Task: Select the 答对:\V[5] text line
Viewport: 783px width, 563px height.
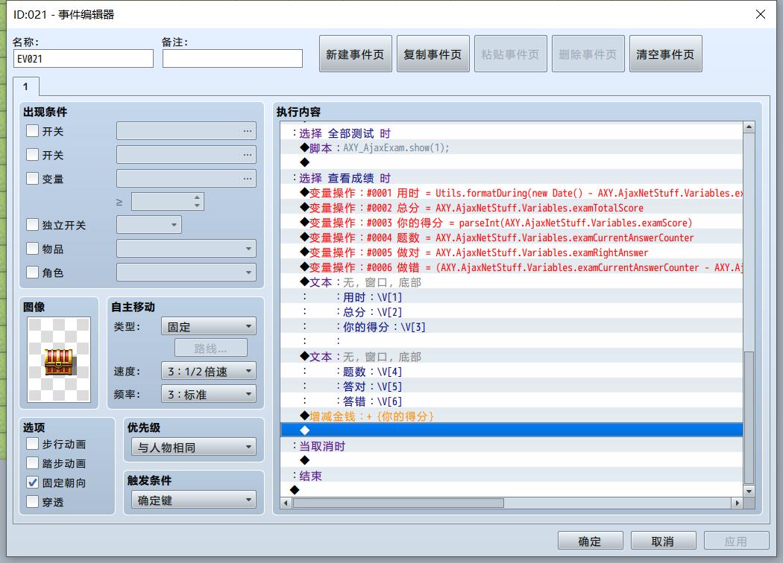Action: (512, 387)
